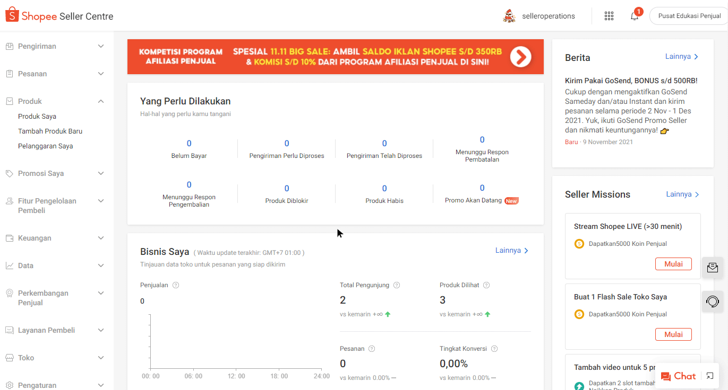Viewport: 728px width, 390px height.
Task: Click the Chat pop-out window icon
Action: (x=710, y=376)
